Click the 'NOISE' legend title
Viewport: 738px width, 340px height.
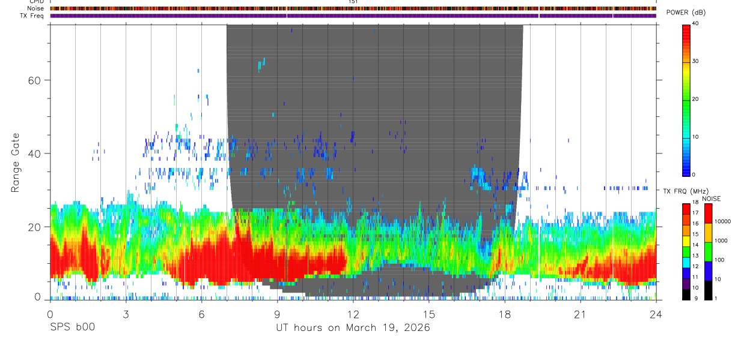tap(711, 198)
